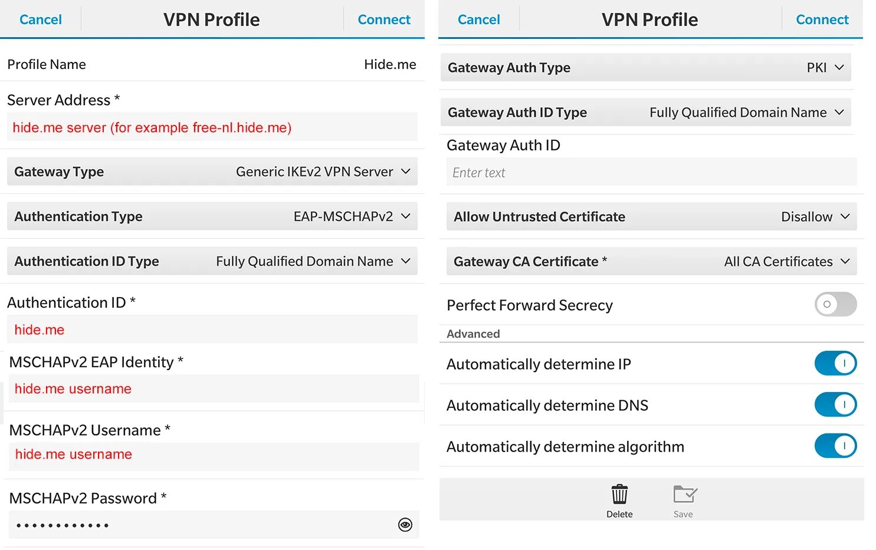Show the MSCHAPv2 password with eye icon
This screenshot has width=876, height=550.
pos(405,525)
